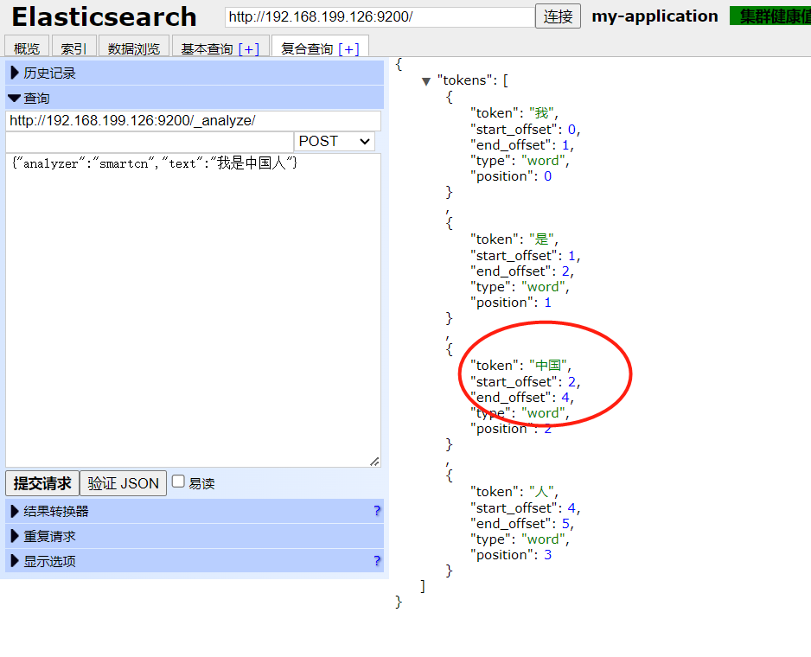Submit request with 提交请求 button
811x657 pixels.
pyautogui.click(x=42, y=483)
